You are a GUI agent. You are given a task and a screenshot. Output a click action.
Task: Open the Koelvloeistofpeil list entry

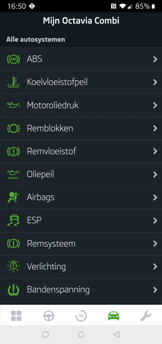81,82
